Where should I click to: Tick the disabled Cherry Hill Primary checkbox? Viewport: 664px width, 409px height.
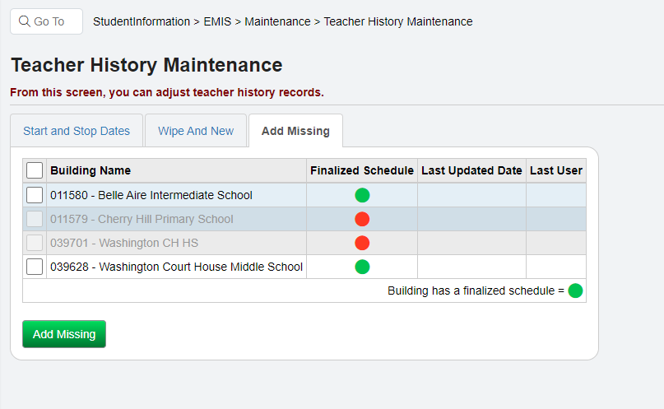coord(35,219)
